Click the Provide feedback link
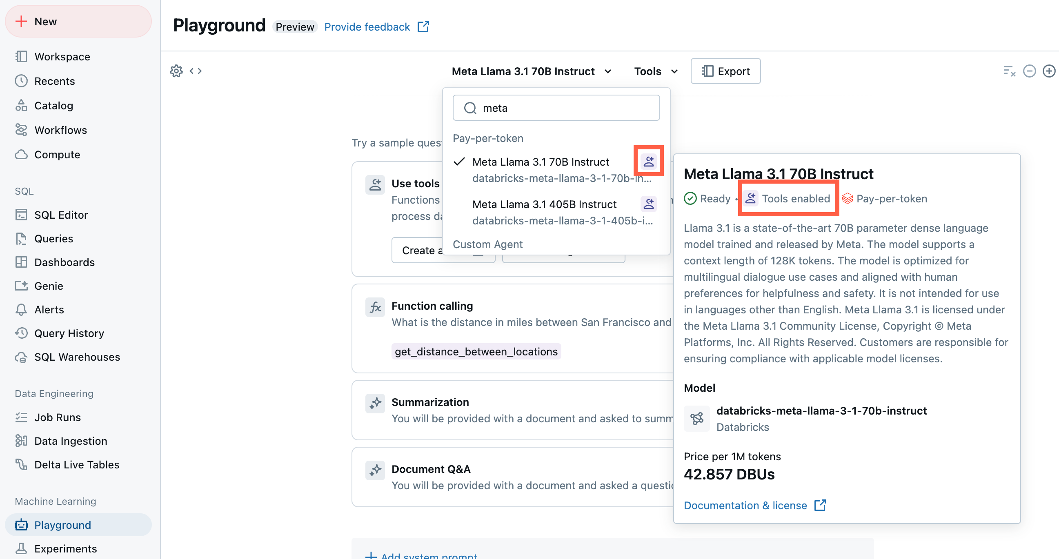Screen dimensions: 1059x559 [x=367, y=26]
